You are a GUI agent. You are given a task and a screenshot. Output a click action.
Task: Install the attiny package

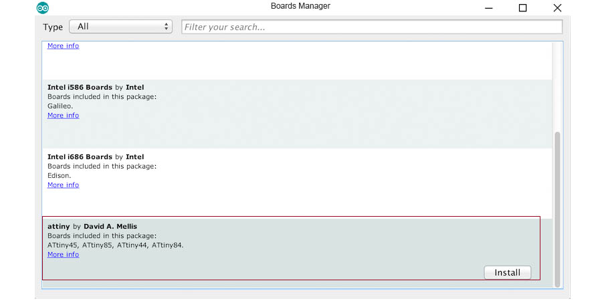[x=507, y=272]
